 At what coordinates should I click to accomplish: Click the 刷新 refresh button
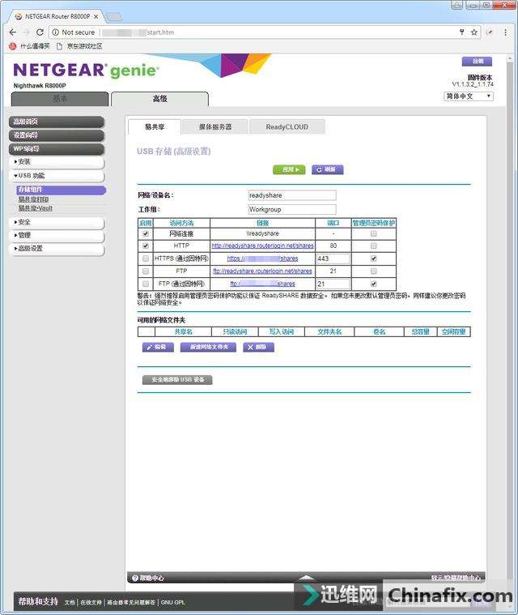(x=328, y=170)
